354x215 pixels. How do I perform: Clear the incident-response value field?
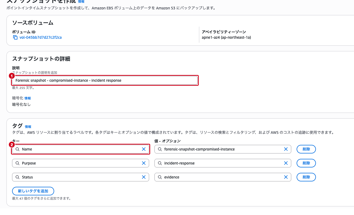286,163
